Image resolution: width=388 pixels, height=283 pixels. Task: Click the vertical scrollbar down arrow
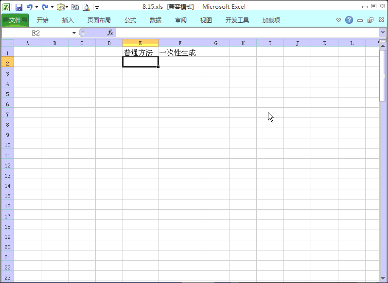(383, 279)
